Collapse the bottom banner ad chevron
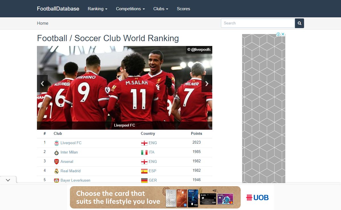 8,180
